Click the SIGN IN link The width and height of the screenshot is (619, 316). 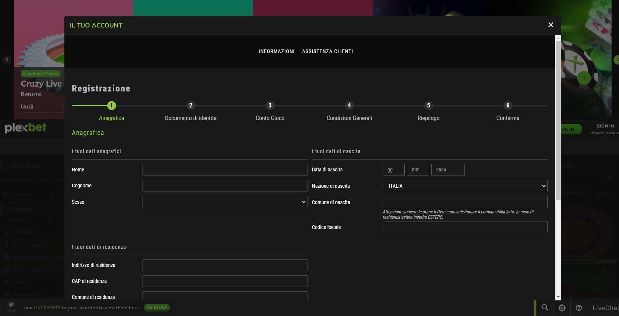605,126
